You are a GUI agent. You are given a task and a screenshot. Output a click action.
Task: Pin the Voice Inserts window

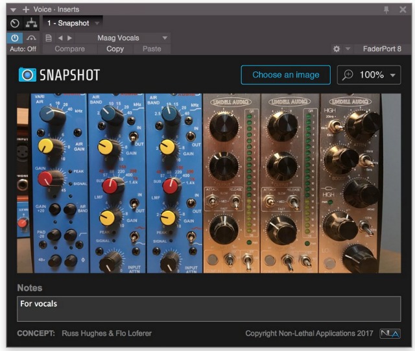[386, 10]
